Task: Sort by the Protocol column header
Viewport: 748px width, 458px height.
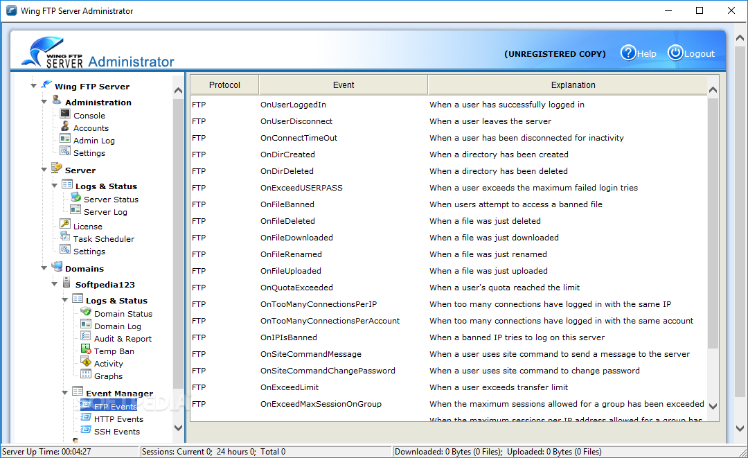Action: (x=224, y=85)
